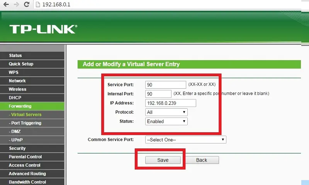Image resolution: width=309 pixels, height=185 pixels.
Task: Click the Back button
Action: [x=202, y=160]
